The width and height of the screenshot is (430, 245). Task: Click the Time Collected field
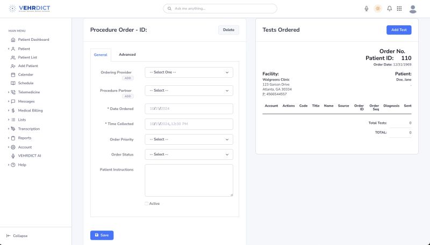pyautogui.click(x=189, y=124)
